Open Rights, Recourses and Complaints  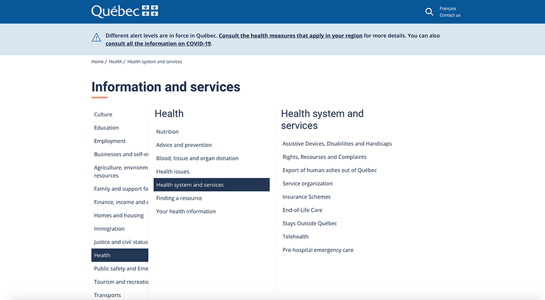pyautogui.click(x=324, y=157)
